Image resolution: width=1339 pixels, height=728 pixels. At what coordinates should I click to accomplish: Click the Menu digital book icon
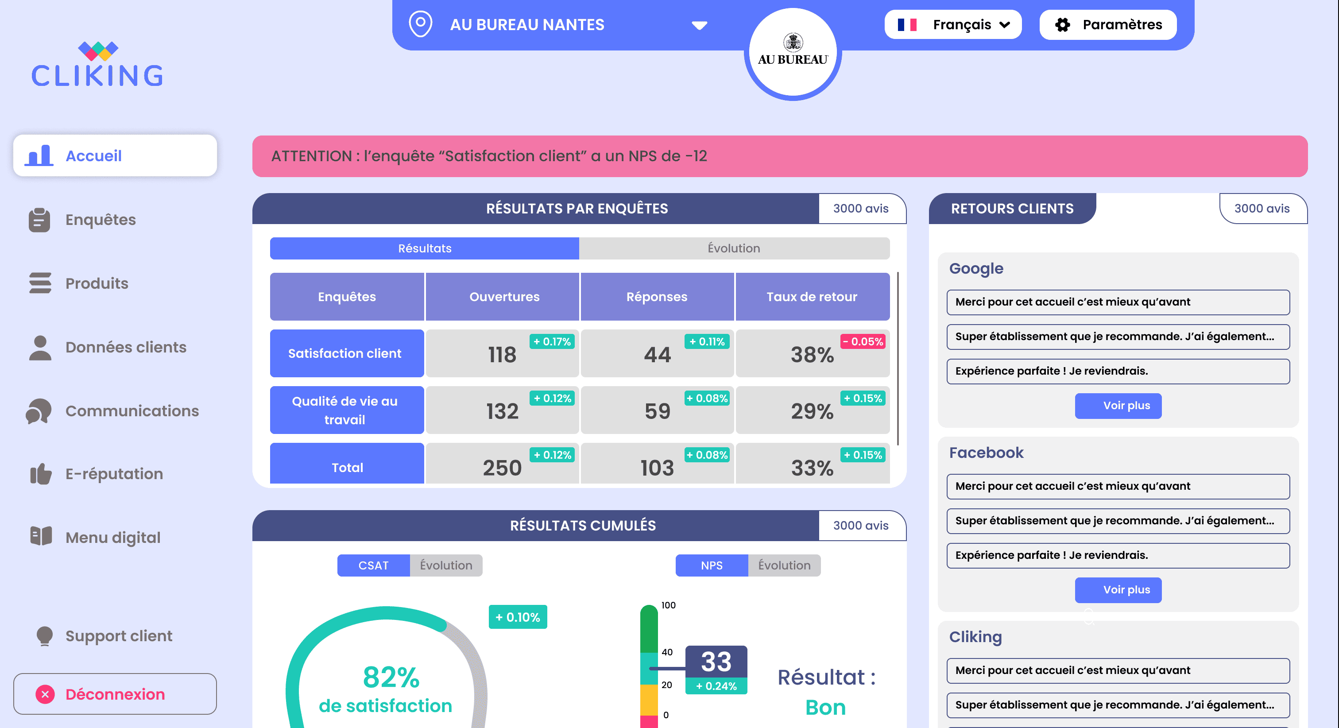(x=41, y=536)
